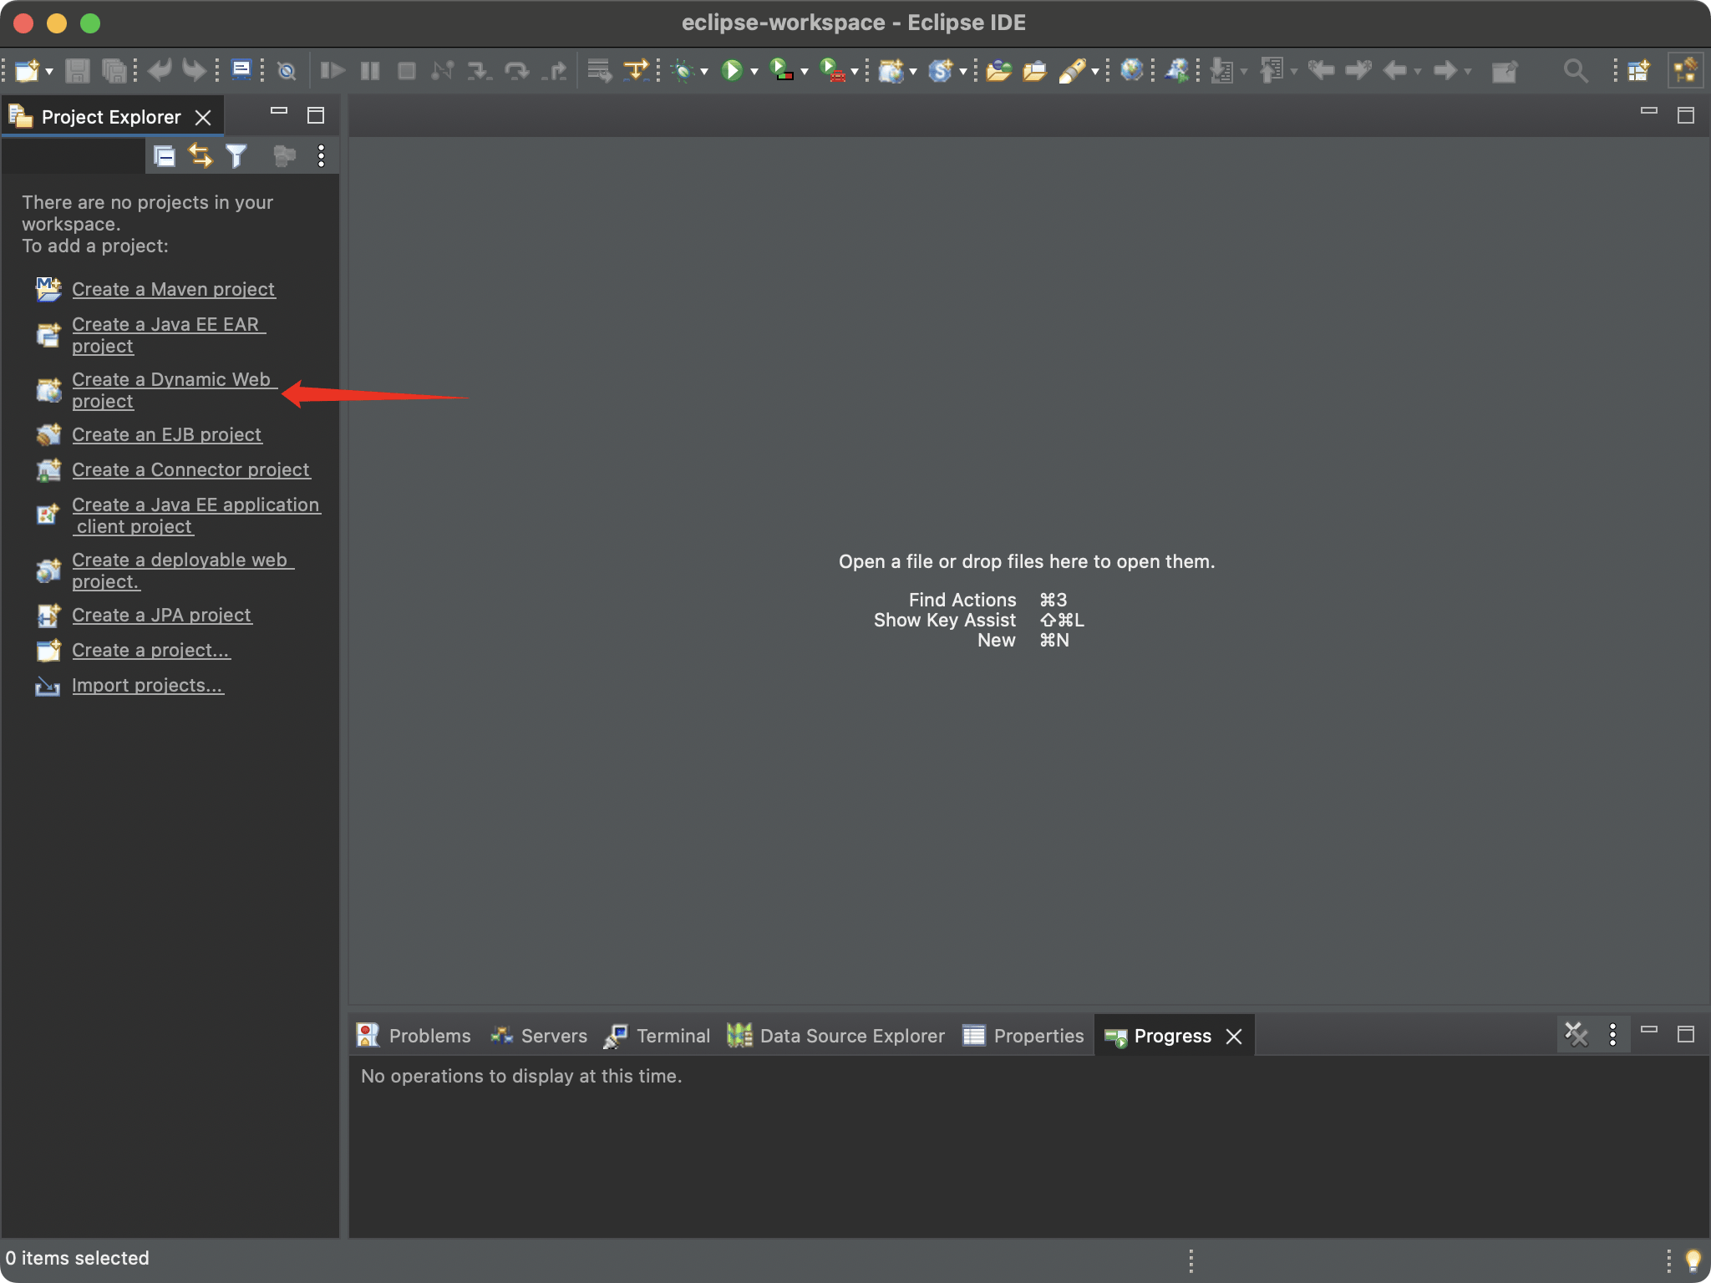Click the magnifier Search icon in toolbar
Screen dimensions: 1711x1283
[1576, 71]
